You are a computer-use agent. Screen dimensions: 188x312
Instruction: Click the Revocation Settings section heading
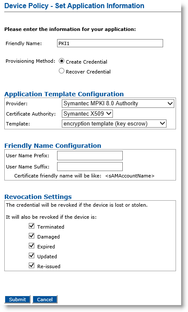(38, 197)
